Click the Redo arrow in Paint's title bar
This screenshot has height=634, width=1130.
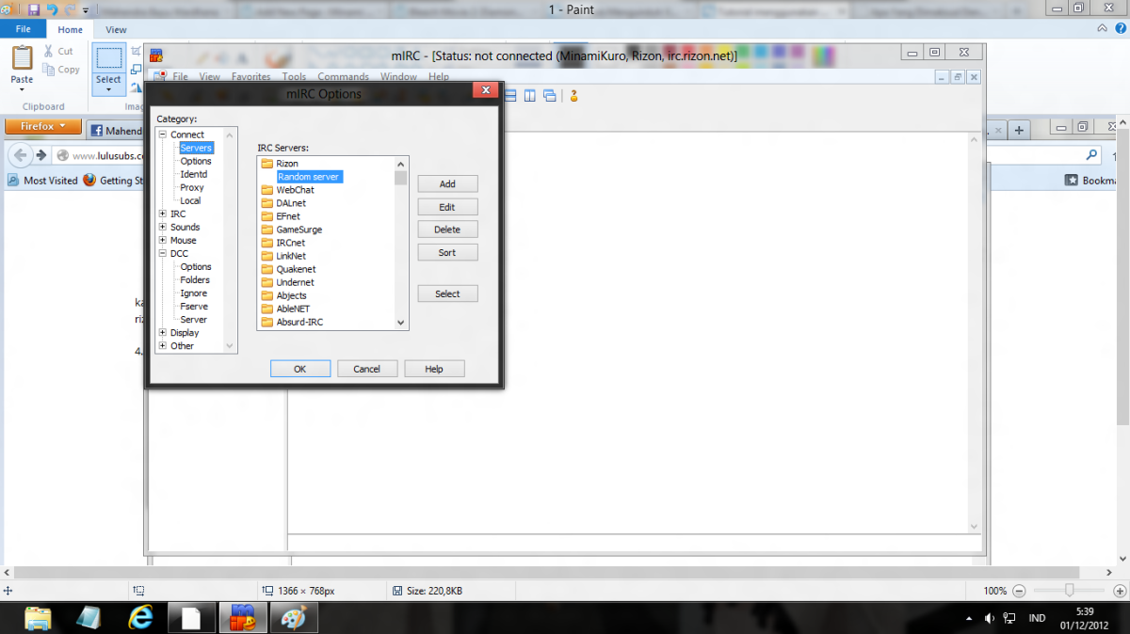pos(70,9)
